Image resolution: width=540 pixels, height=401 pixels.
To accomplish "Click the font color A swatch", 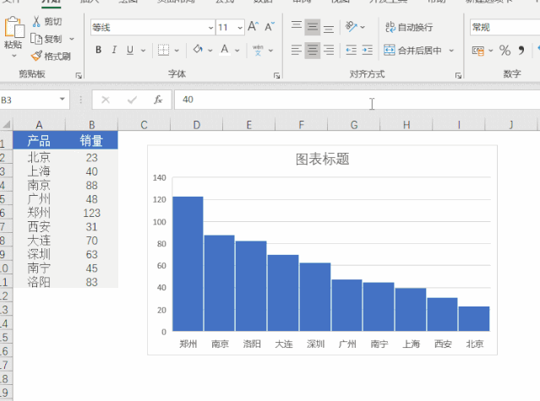I will point(225,50).
